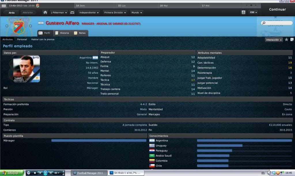Skip to next track in taskbar player

coord(51,173)
